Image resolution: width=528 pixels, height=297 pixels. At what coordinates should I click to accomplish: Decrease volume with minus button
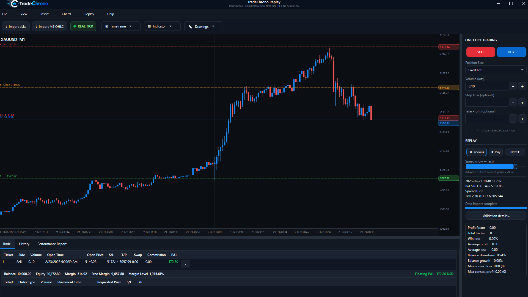point(513,86)
